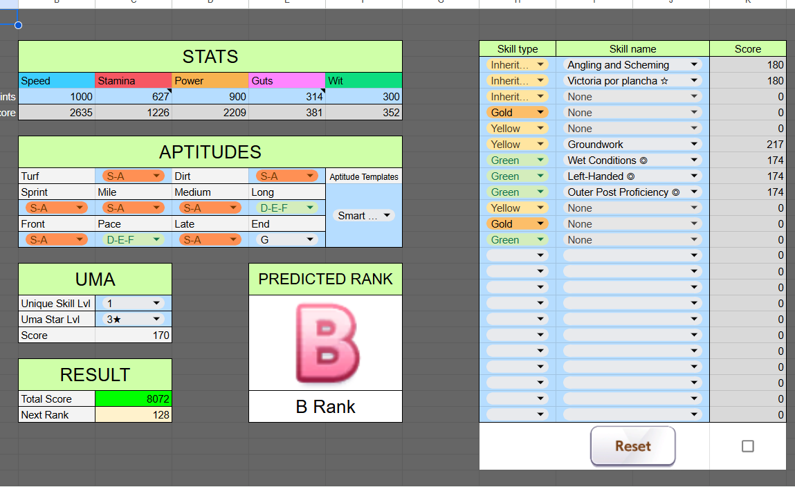This screenshot has width=795, height=487.
Task: Select the Stamina points cell 627
Action: [134, 96]
